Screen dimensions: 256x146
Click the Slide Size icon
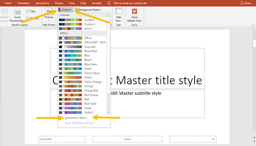pyautogui.click(x=118, y=11)
